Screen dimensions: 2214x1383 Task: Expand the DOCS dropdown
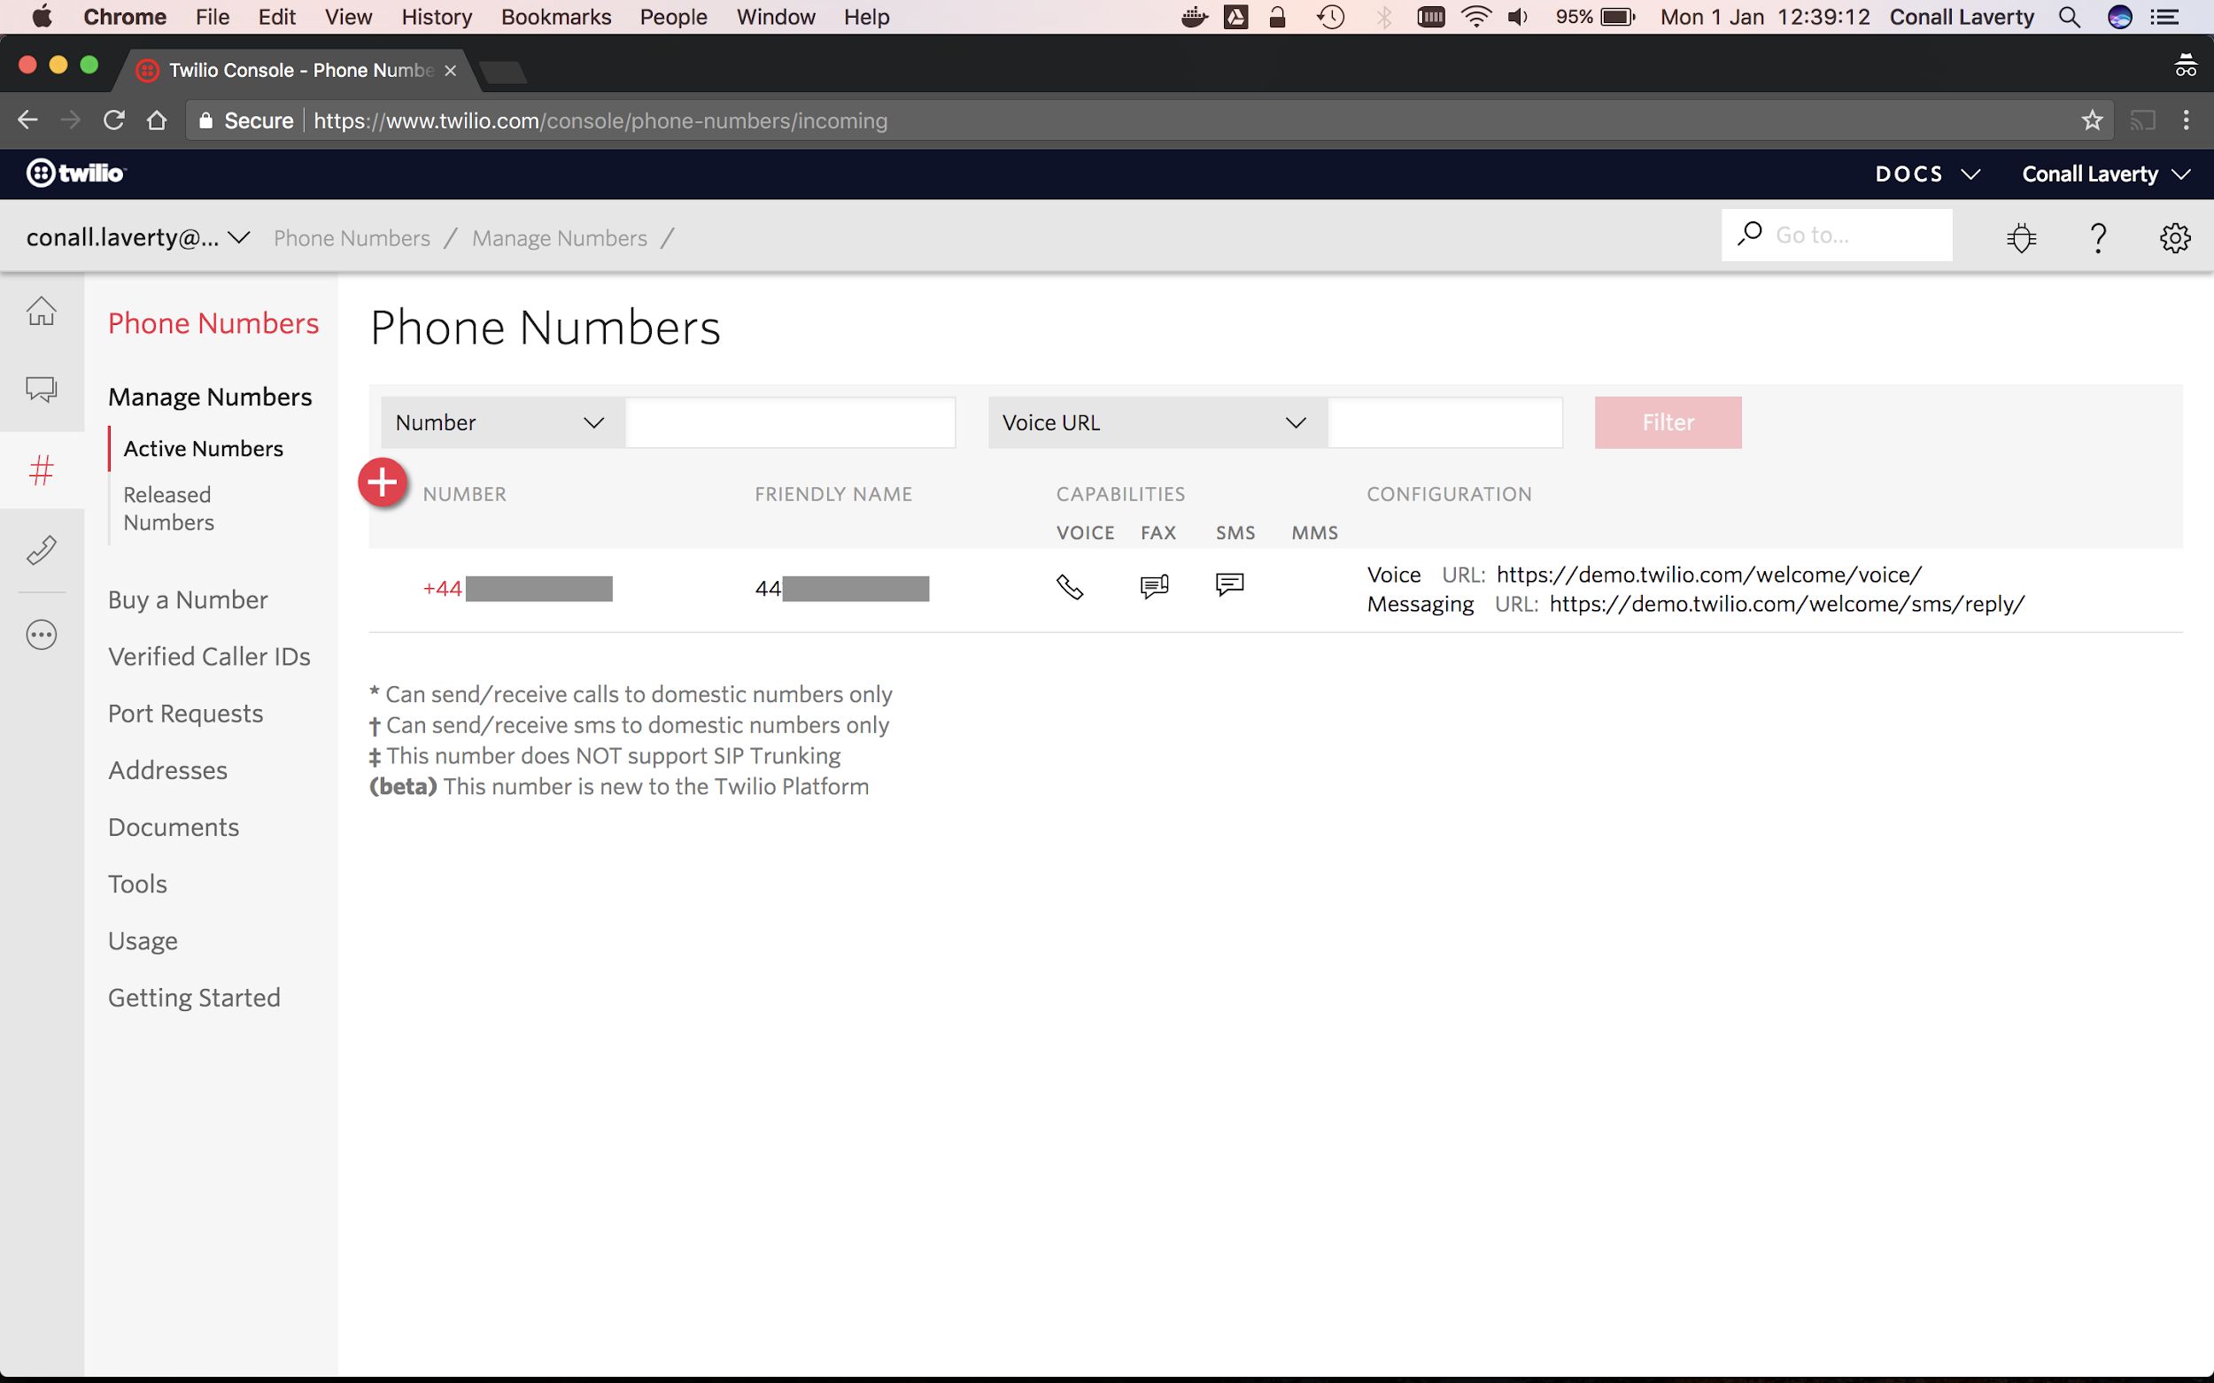(1928, 174)
